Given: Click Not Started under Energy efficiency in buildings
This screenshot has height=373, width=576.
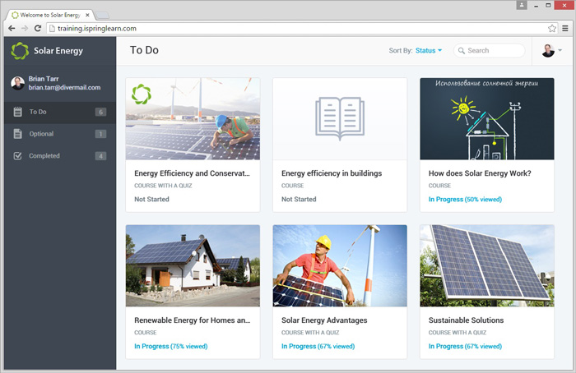Looking at the screenshot, I should coord(299,199).
